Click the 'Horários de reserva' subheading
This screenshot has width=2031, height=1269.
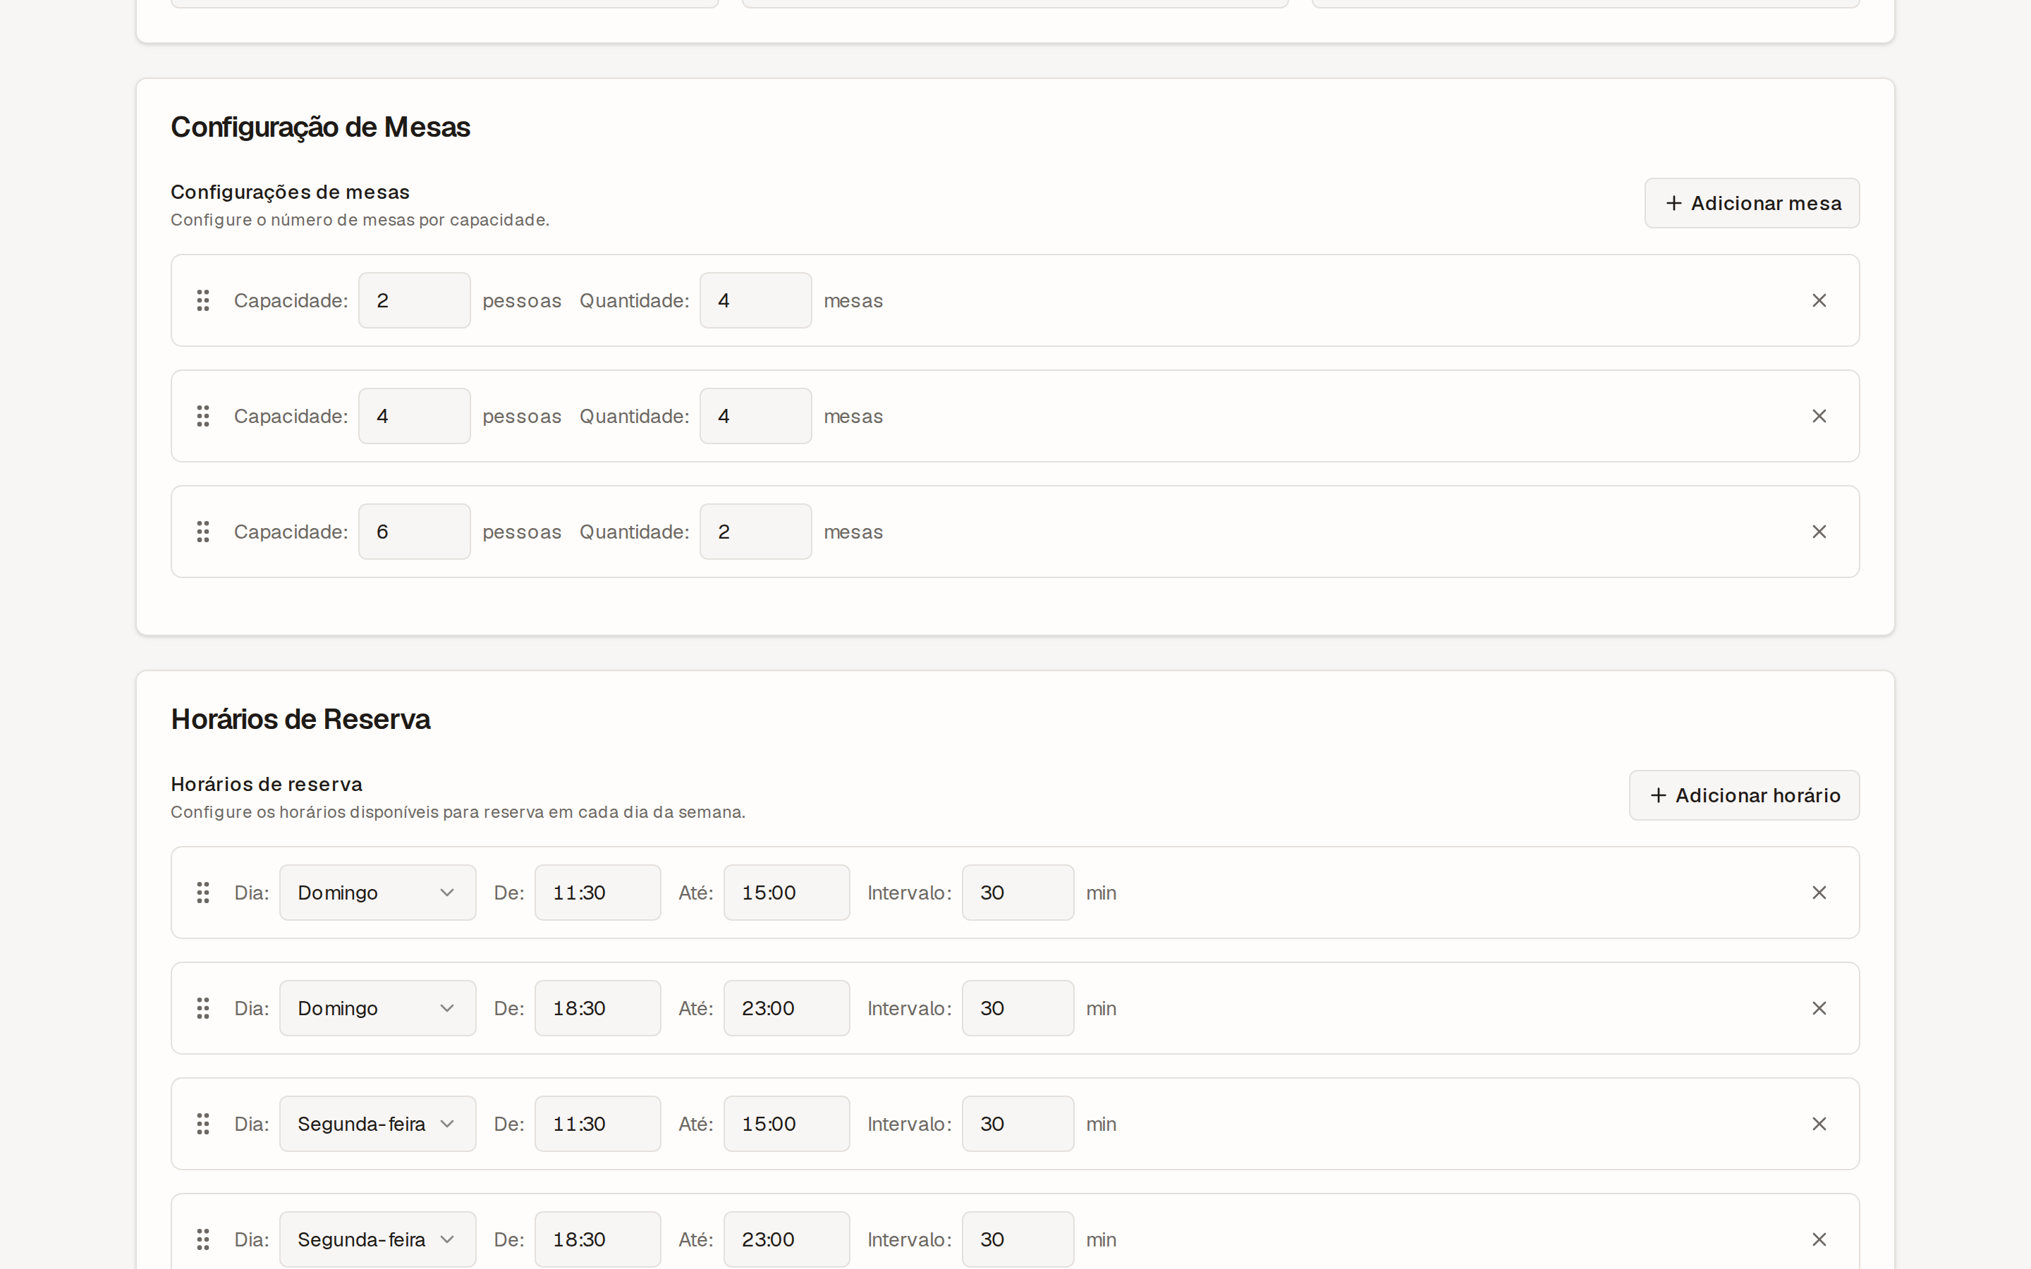[x=267, y=784]
